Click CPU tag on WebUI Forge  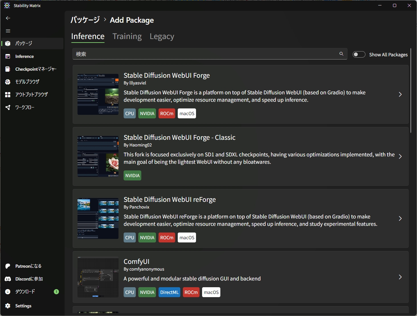coord(130,114)
